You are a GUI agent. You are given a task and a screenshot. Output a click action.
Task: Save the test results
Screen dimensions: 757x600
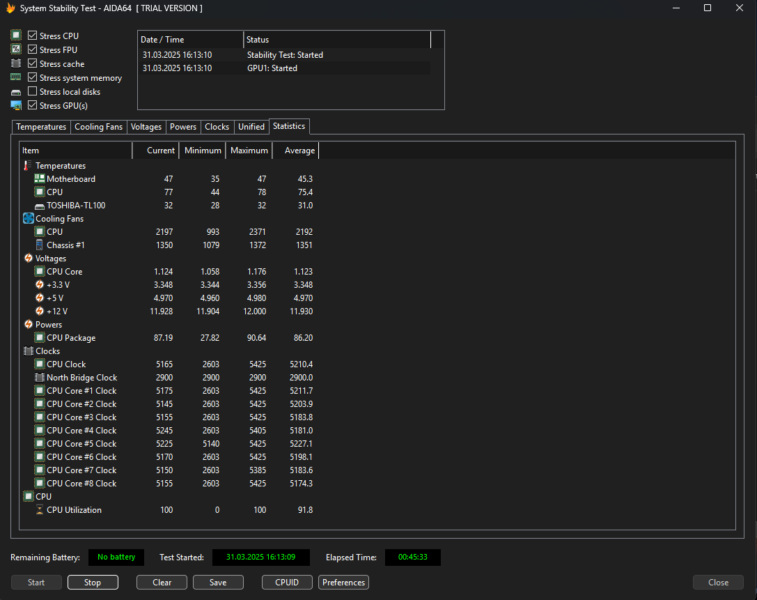(x=218, y=582)
